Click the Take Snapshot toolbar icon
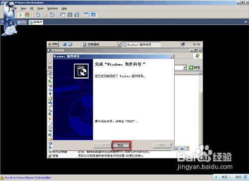 pyautogui.click(x=38, y=15)
